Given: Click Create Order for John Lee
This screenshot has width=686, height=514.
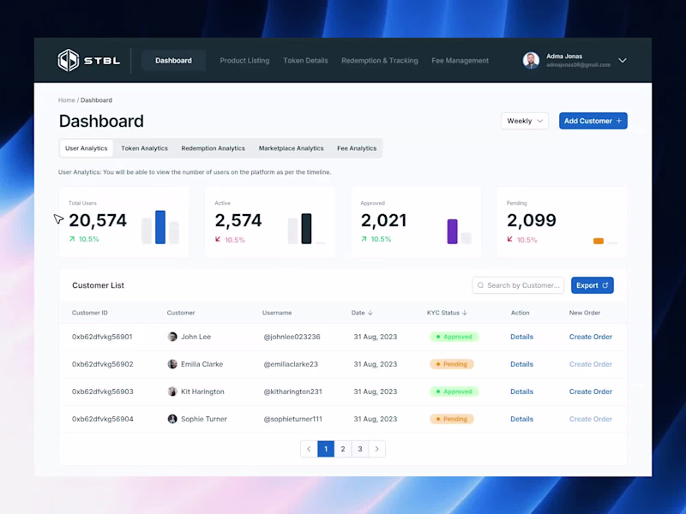Looking at the screenshot, I should (x=590, y=336).
